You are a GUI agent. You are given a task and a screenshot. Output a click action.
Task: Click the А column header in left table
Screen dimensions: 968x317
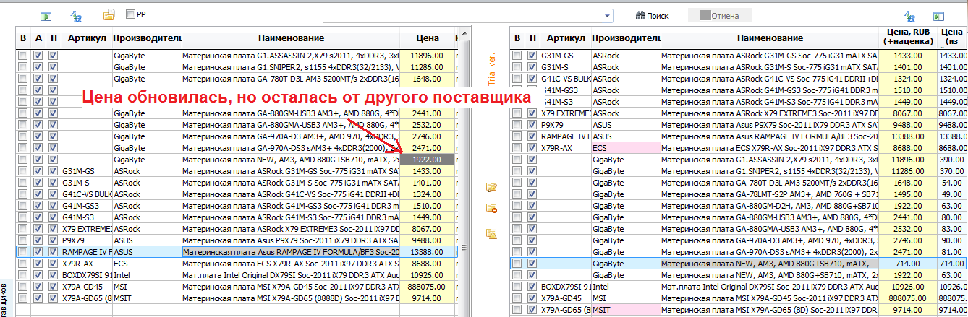pyautogui.click(x=38, y=38)
